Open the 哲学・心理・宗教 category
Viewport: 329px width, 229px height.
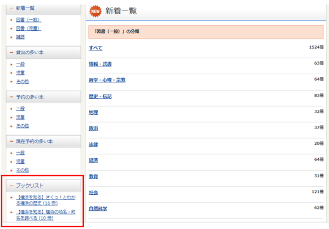click(107, 80)
